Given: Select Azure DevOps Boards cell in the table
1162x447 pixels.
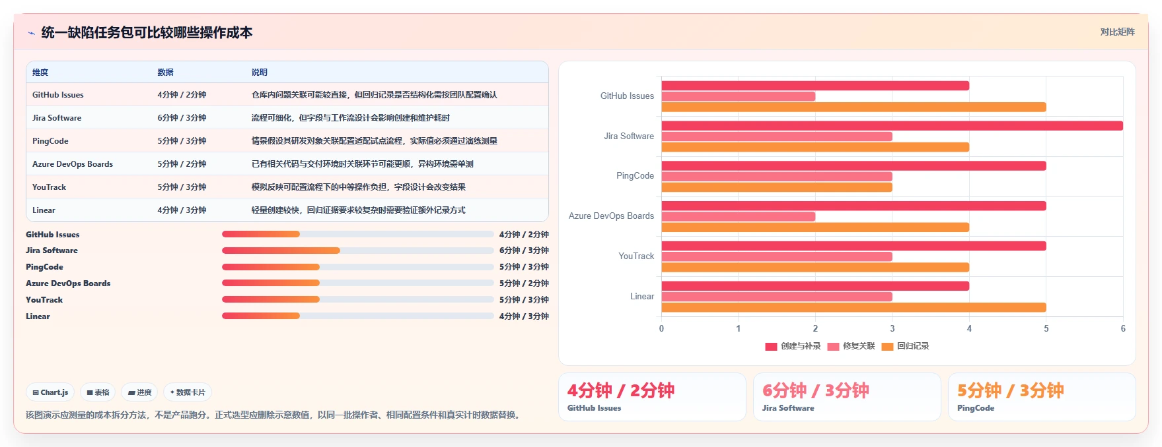Looking at the screenshot, I should (73, 164).
